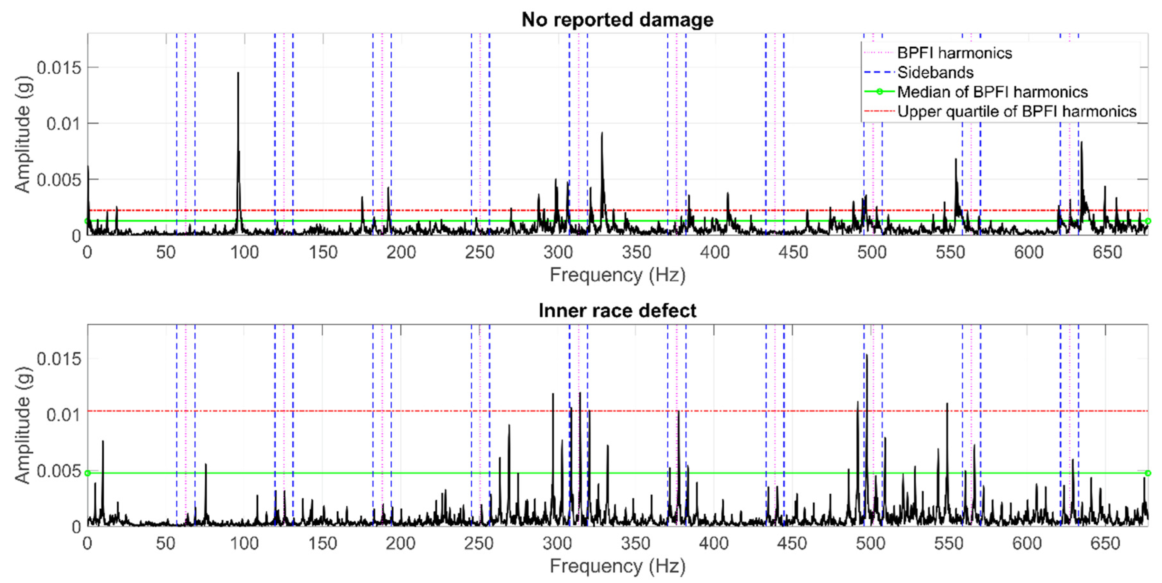
Task: Click the '0.015' y-tick label on top plot
Action: pyautogui.click(x=59, y=68)
